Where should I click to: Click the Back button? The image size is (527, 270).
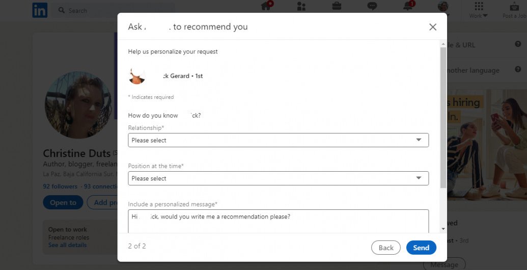point(386,248)
